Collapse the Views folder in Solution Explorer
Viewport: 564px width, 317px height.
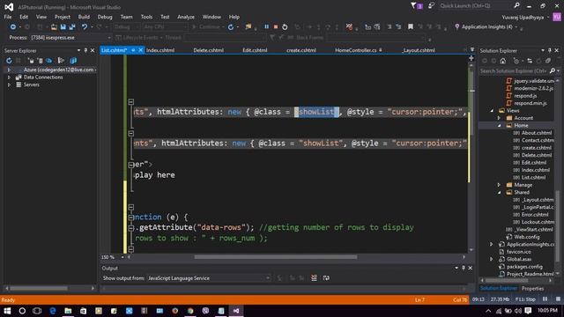(x=492, y=110)
